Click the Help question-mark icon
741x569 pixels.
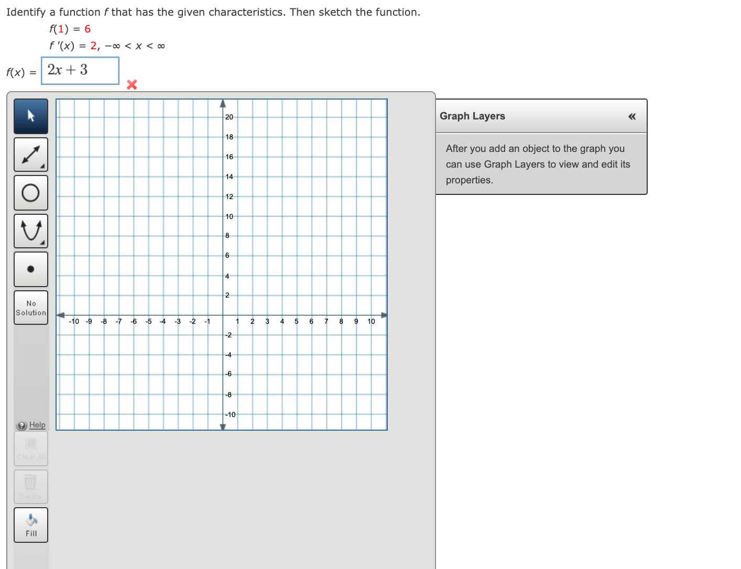click(x=21, y=425)
